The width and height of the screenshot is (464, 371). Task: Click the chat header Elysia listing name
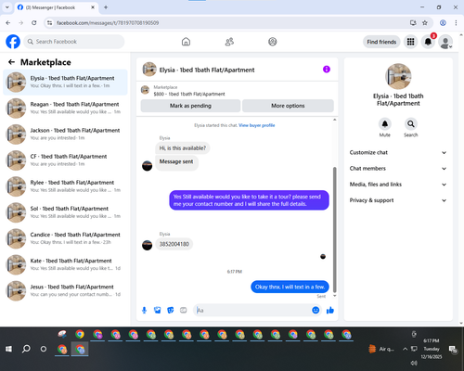(x=207, y=70)
